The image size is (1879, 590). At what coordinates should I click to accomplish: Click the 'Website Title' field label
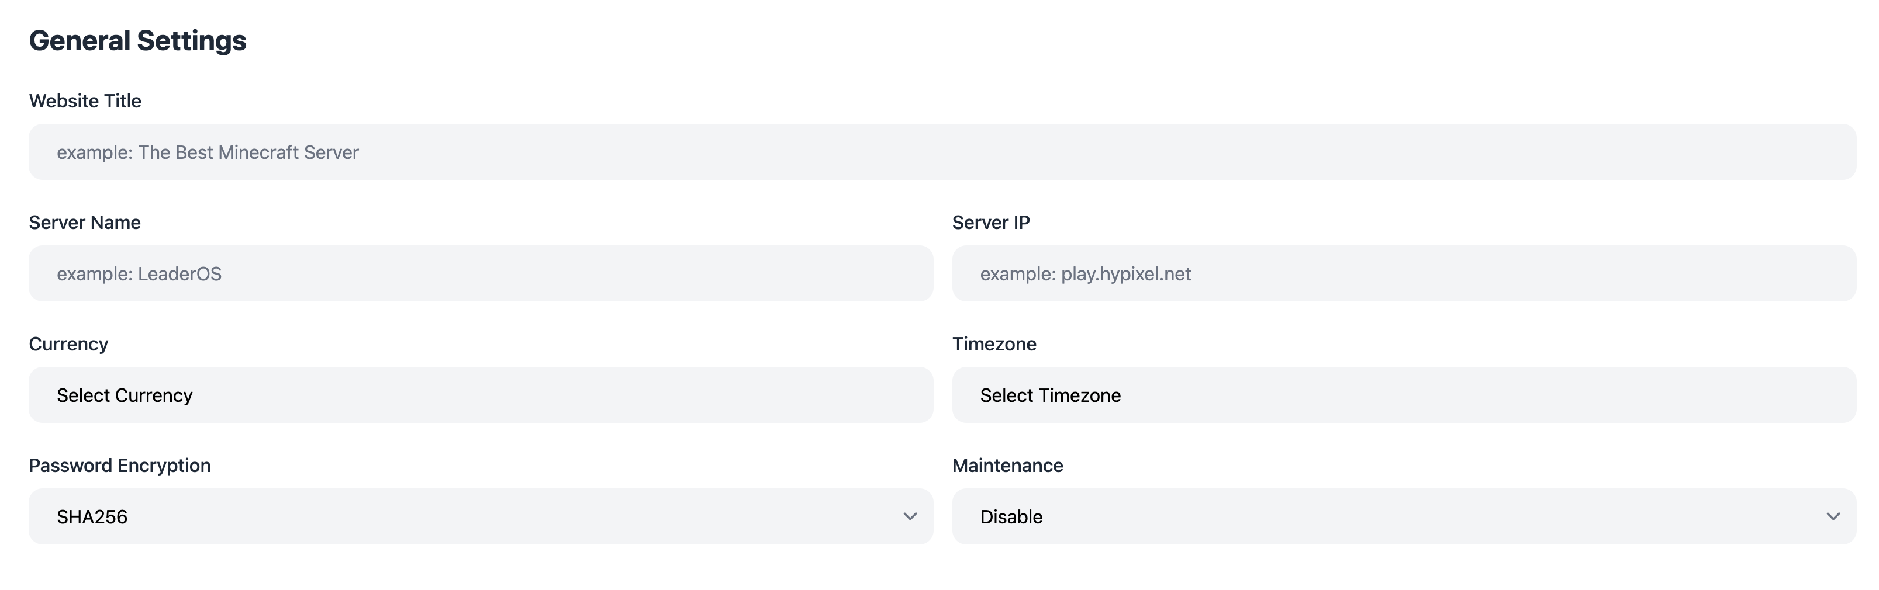(85, 100)
